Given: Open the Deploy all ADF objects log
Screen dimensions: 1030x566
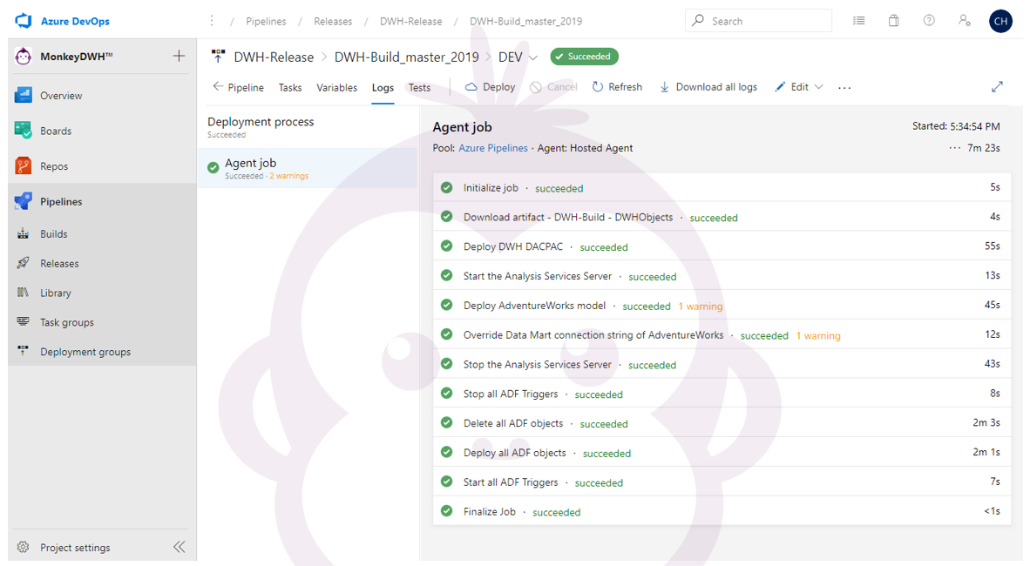Looking at the screenshot, I should [722, 453].
